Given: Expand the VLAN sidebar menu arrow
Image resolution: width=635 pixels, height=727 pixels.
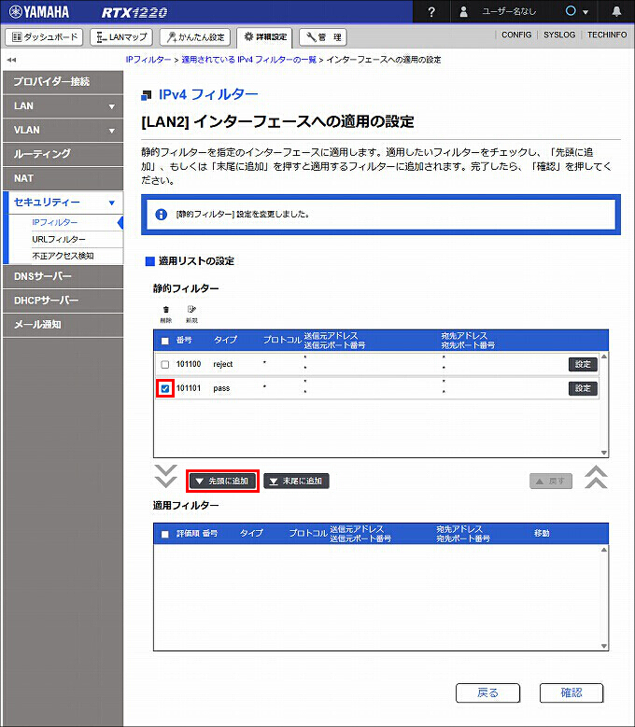Looking at the screenshot, I should [112, 131].
